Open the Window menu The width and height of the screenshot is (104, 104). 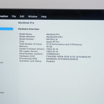33,16
